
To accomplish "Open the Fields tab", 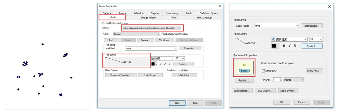I will click(x=189, y=13).
